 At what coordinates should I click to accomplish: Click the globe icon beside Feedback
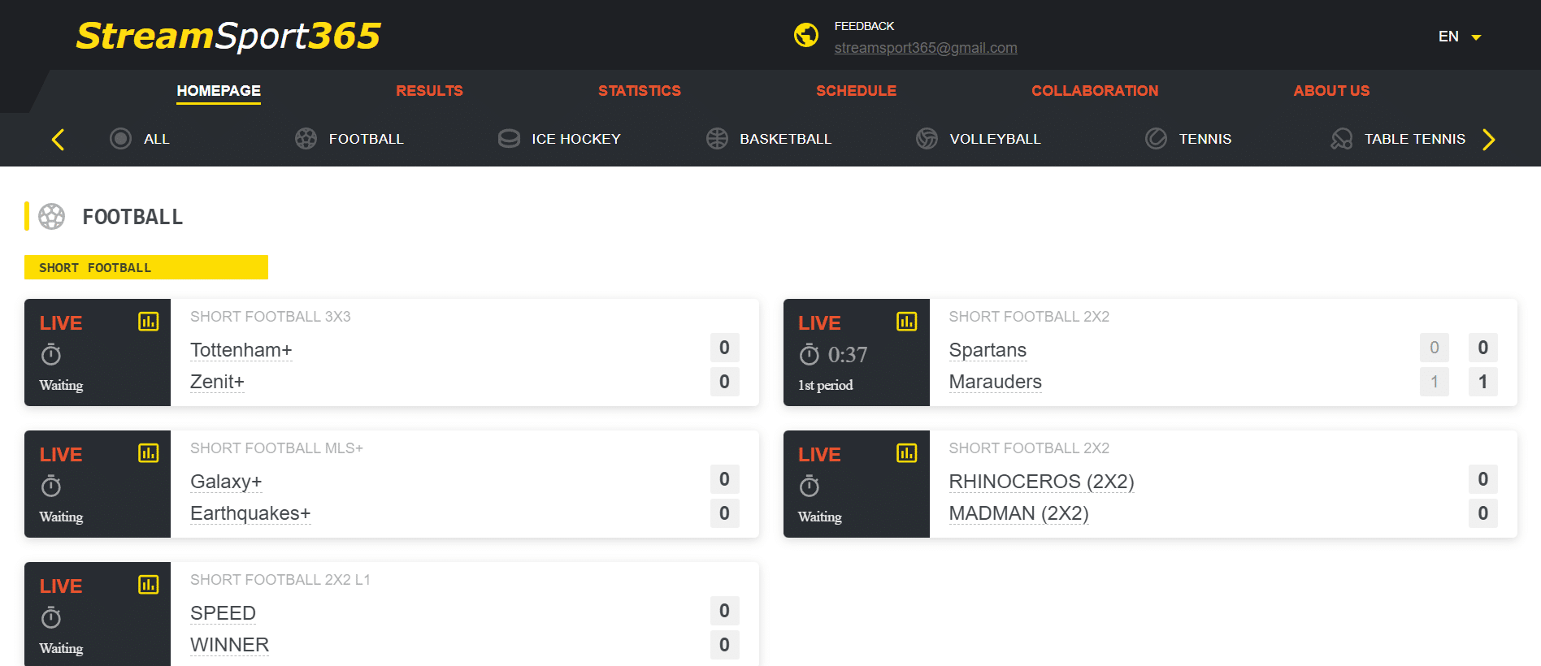(x=805, y=36)
